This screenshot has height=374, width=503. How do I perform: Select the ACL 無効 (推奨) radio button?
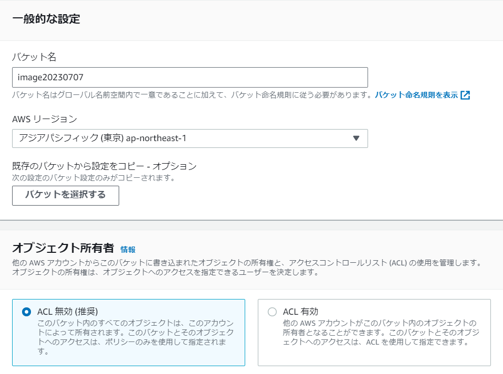point(27,312)
